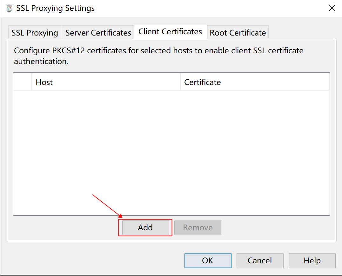
Task: Confirm settings with the OK button
Action: point(208,260)
